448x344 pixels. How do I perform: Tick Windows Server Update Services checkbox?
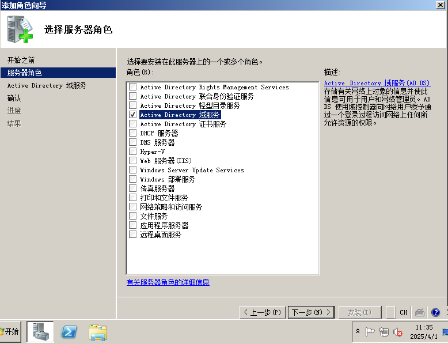[132, 170]
